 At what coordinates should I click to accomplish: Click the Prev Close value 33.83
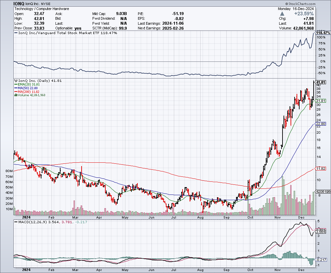(39, 28)
